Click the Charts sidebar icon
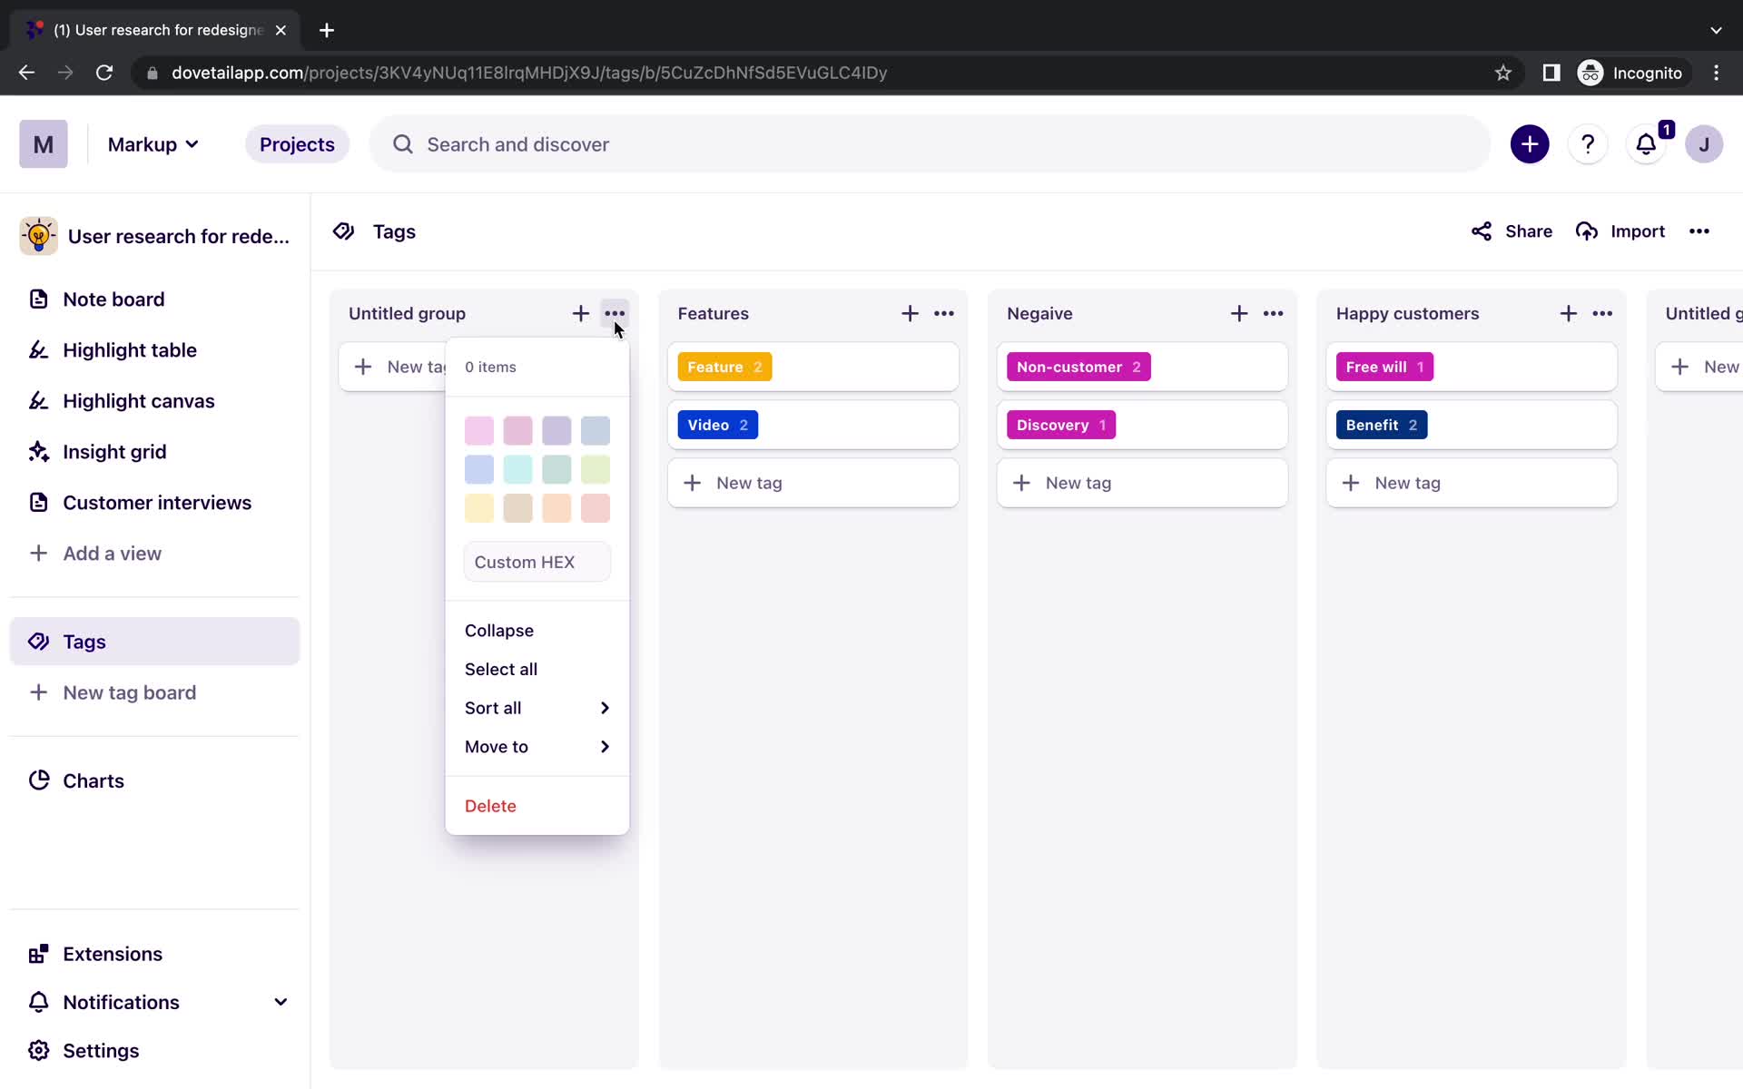 pyautogui.click(x=39, y=780)
